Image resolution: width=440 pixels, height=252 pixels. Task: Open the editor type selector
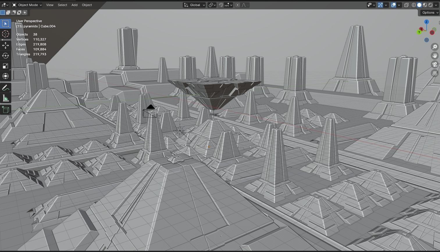[x=5, y=5]
